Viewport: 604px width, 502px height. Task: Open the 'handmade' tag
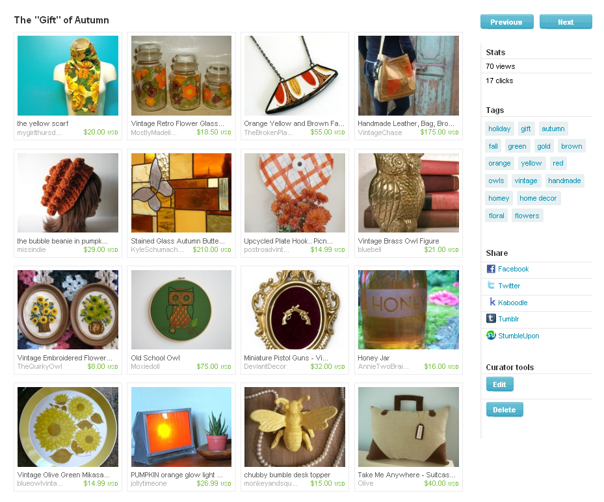564,181
